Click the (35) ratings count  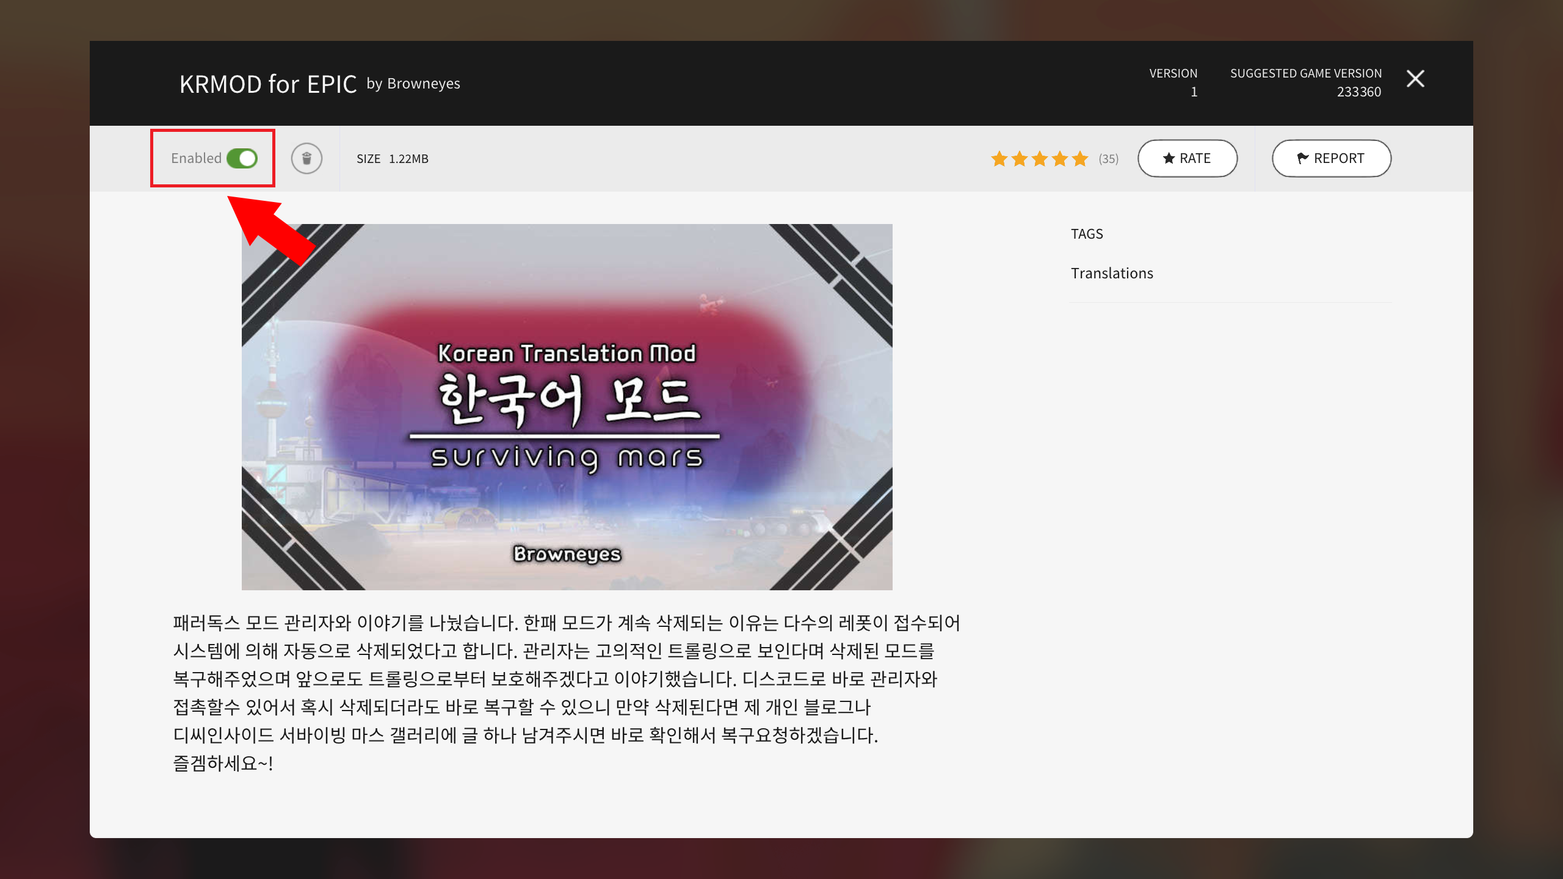point(1108,159)
